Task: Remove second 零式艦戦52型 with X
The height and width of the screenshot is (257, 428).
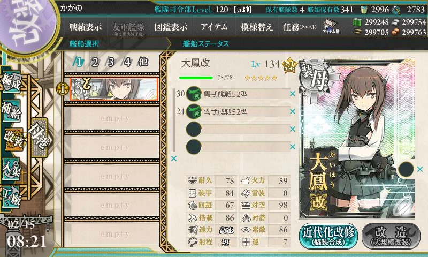Action: (x=293, y=111)
